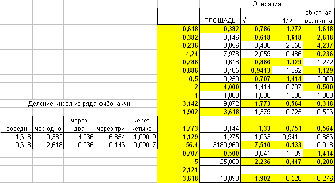Screen dimensions: 335x183
Task: Click the cell containing 1,275
Action: [x=220, y=137]
